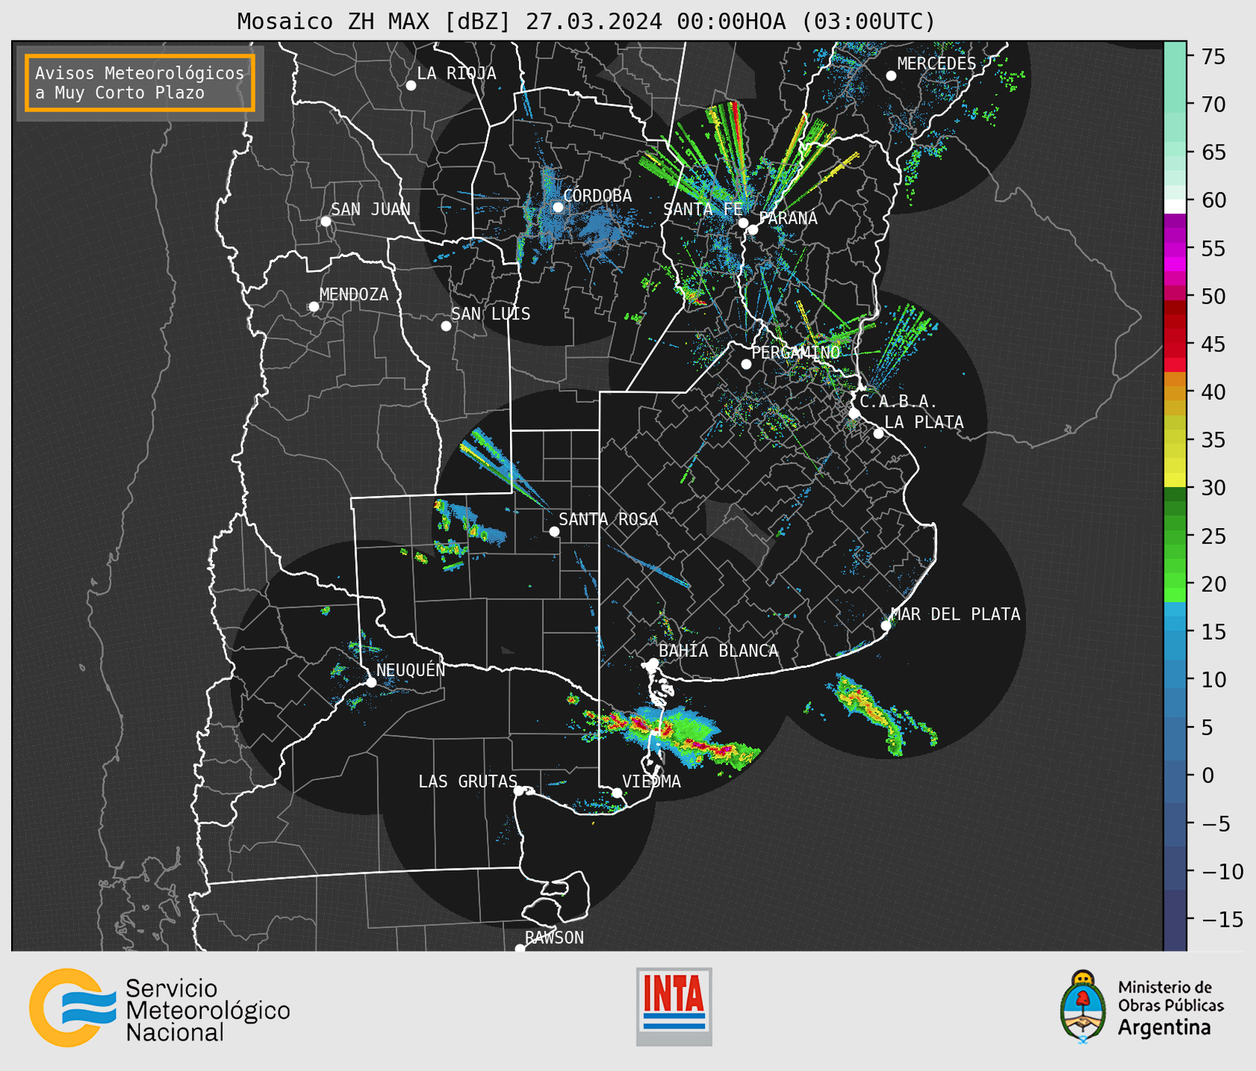
Task: Click the Rawson city marker
Action: click(520, 948)
